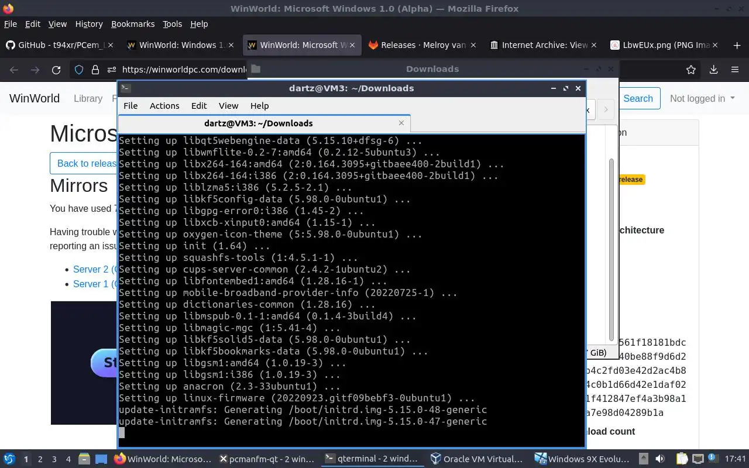
Task: Open Firefox File menu
Action: pyautogui.click(x=11, y=24)
